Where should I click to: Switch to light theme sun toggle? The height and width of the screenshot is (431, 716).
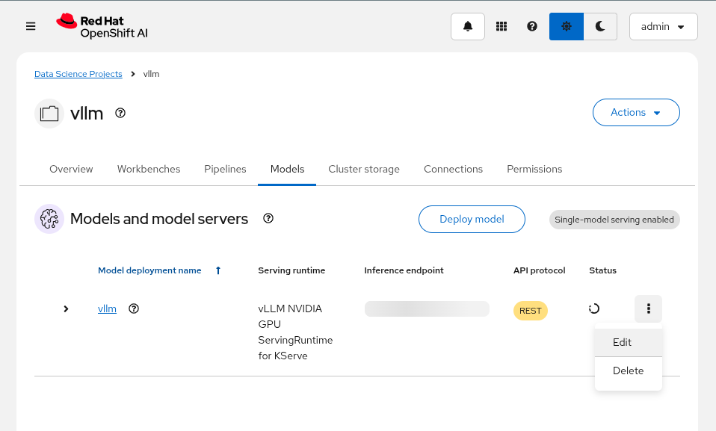[x=567, y=26]
